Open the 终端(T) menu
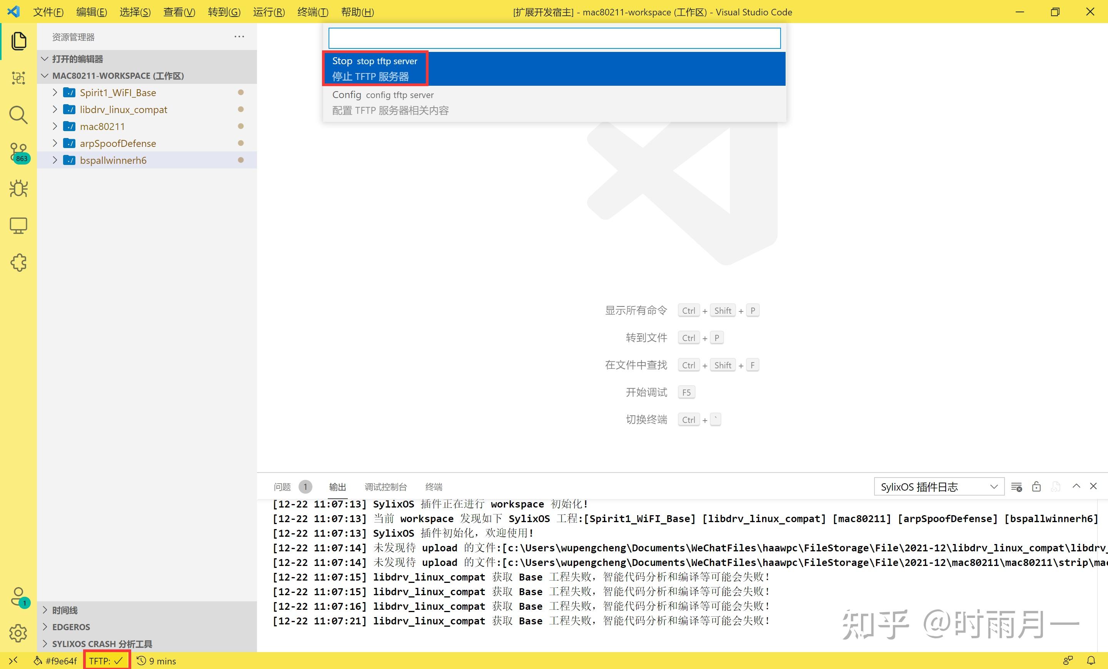 (x=313, y=12)
